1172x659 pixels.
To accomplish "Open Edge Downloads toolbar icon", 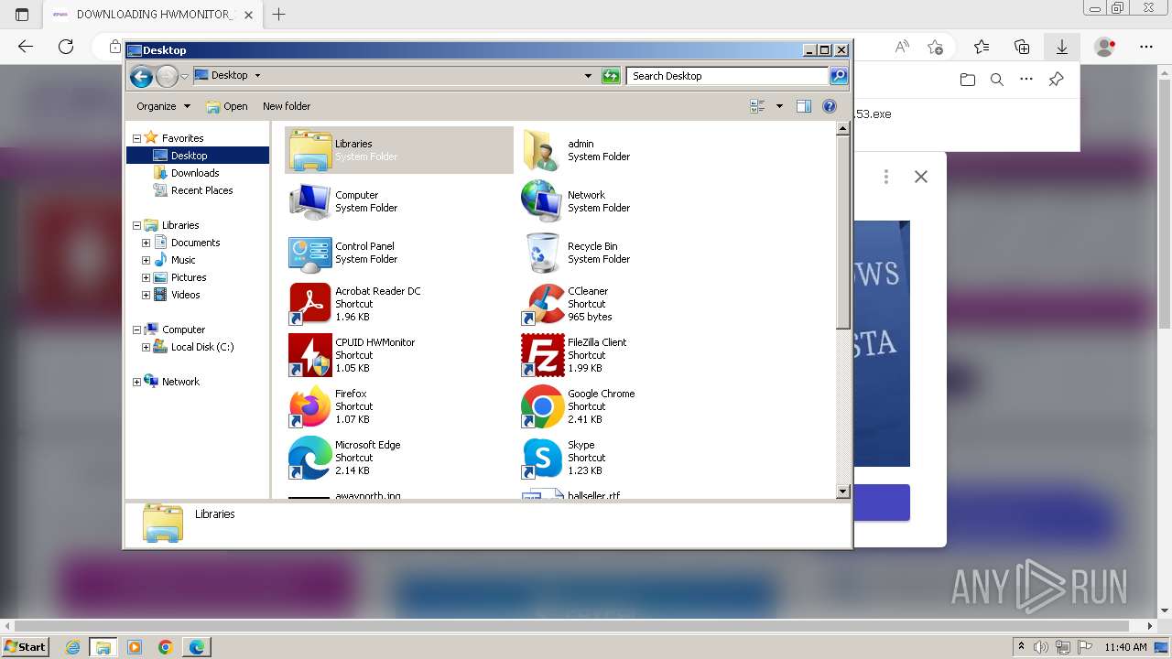I will pos(1062,47).
